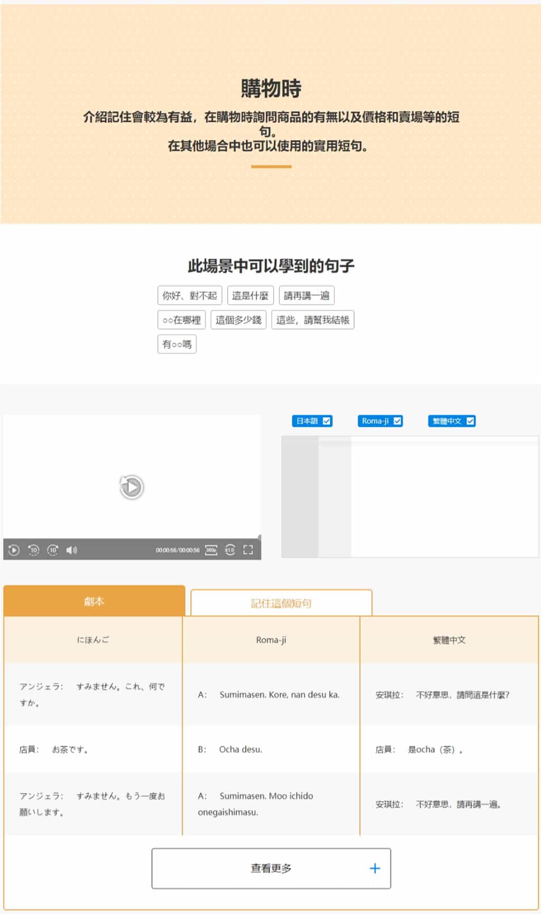This screenshot has width=541, height=914.
Task: Select the 劇本 tab
Action: click(94, 601)
